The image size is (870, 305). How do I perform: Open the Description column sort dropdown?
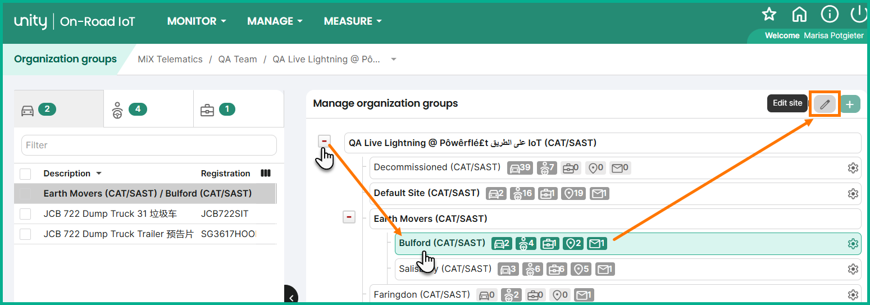tap(99, 174)
